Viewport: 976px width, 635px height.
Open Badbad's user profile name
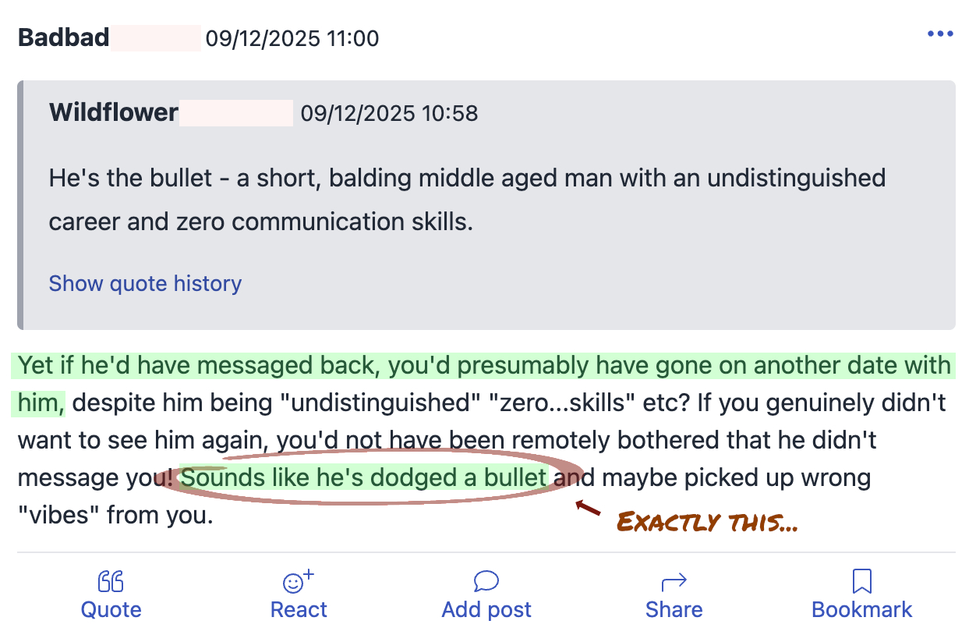(x=63, y=37)
